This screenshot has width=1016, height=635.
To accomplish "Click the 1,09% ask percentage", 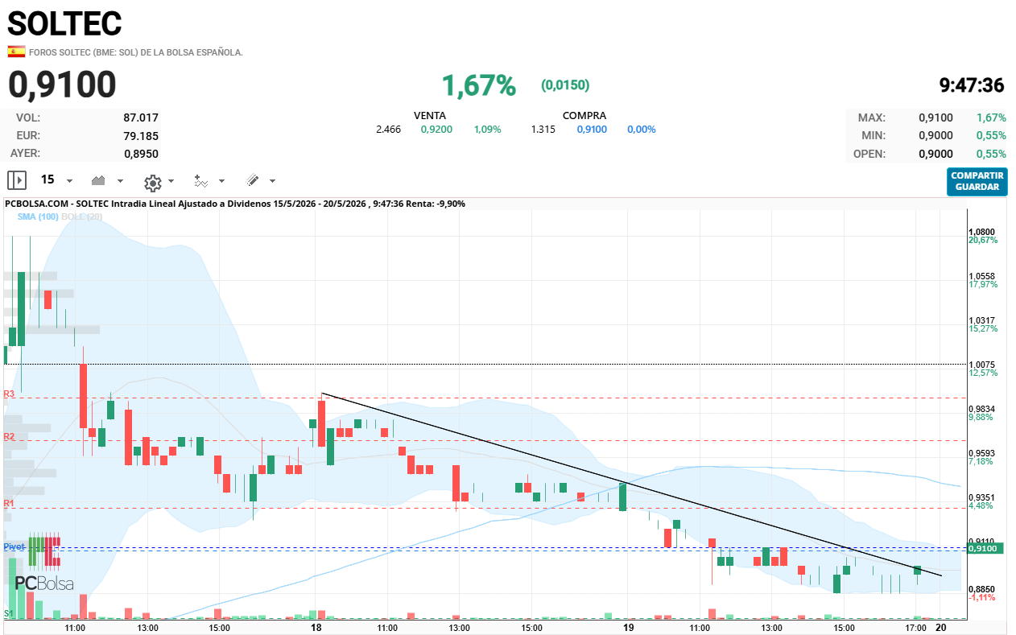I will (487, 129).
